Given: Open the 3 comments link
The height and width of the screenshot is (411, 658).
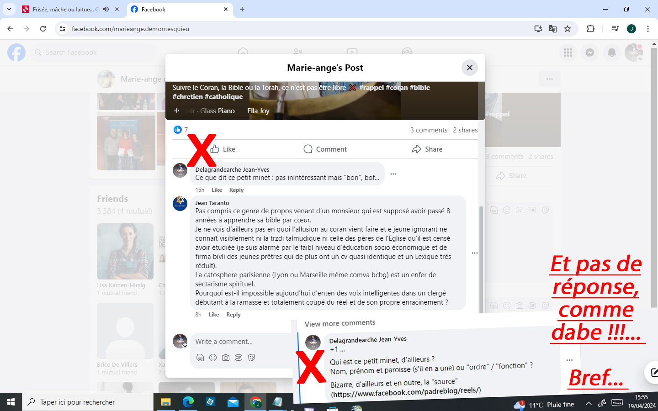Looking at the screenshot, I should point(429,130).
